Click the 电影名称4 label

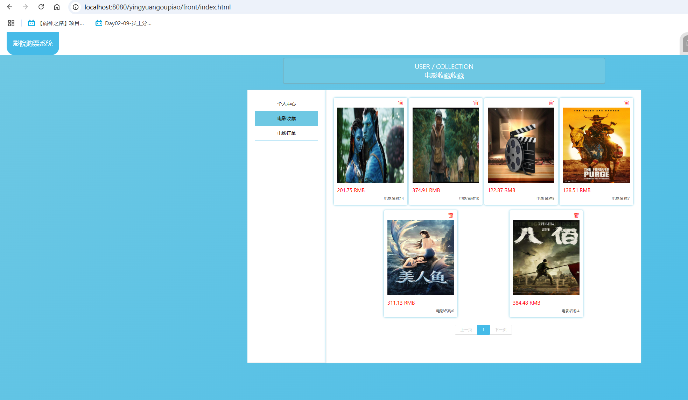pyautogui.click(x=570, y=311)
